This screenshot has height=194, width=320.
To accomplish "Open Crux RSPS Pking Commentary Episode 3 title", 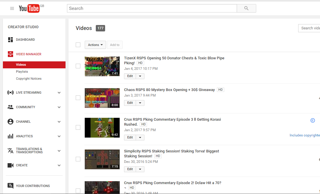I will pos(172,122).
